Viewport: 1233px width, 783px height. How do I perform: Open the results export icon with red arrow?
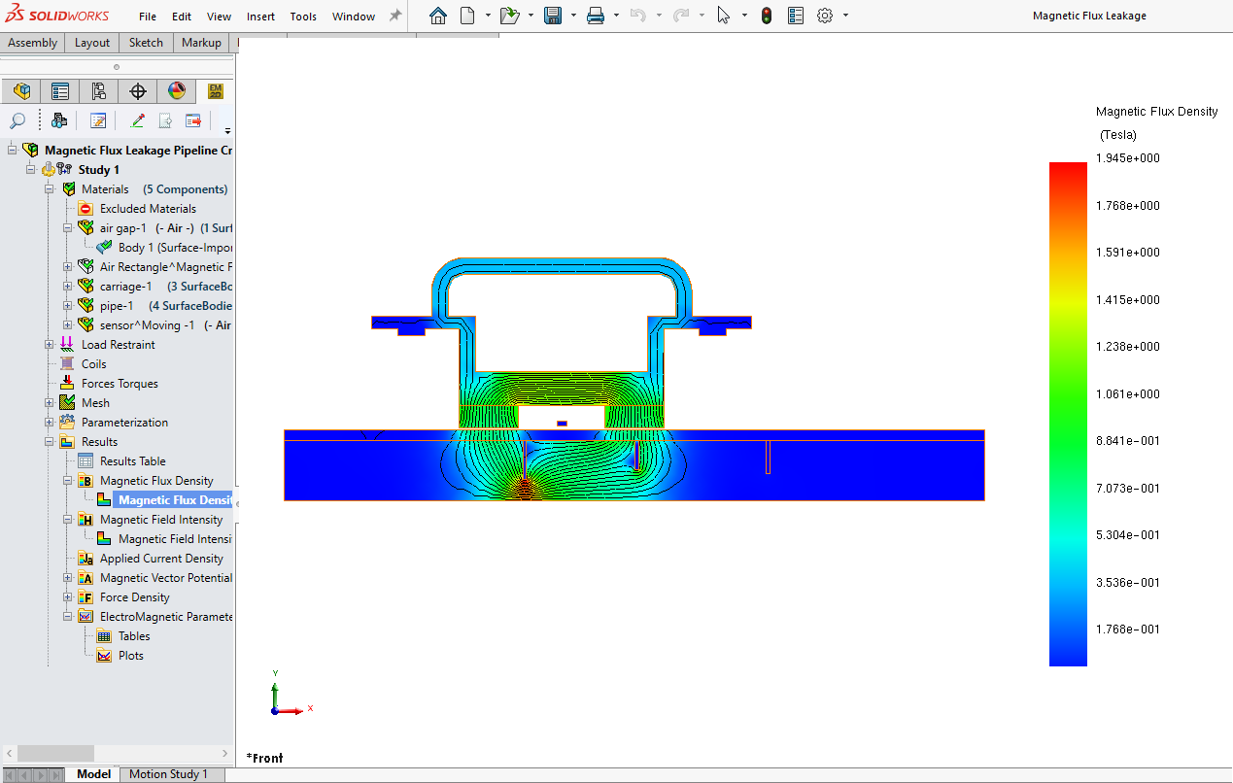click(191, 120)
